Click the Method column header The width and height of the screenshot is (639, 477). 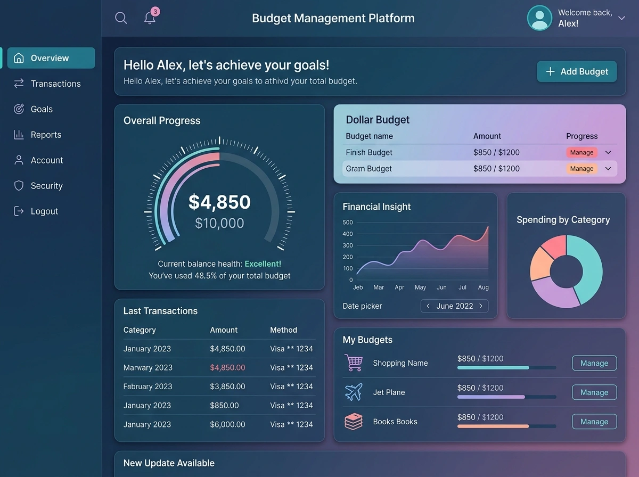point(283,330)
